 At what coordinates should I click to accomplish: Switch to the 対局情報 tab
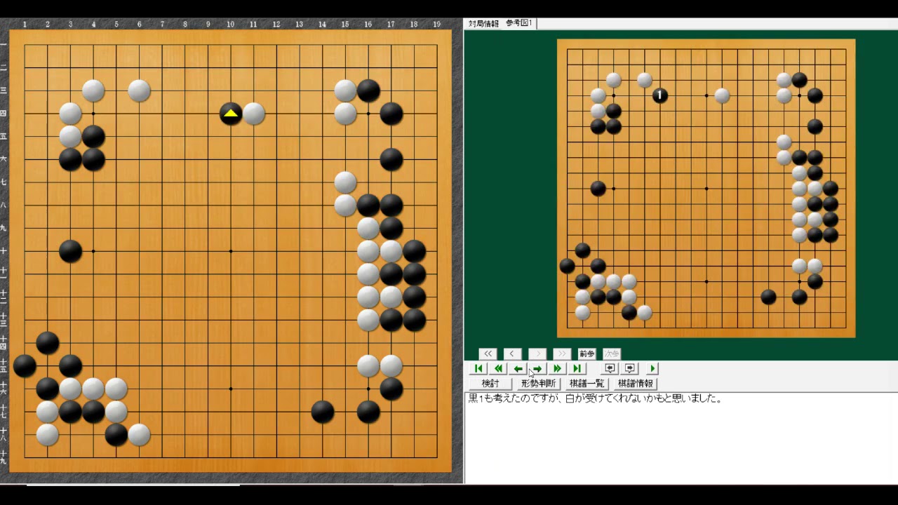(x=483, y=23)
